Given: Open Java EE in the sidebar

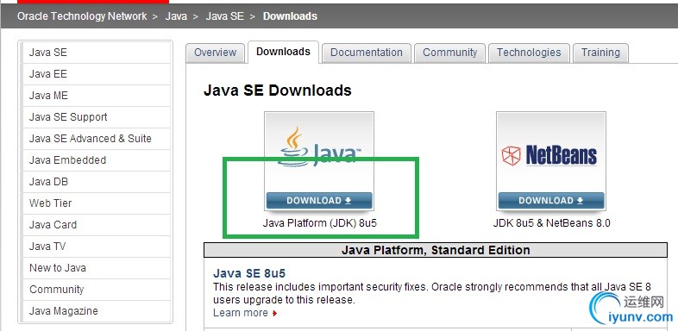Looking at the screenshot, I should click(x=97, y=74).
